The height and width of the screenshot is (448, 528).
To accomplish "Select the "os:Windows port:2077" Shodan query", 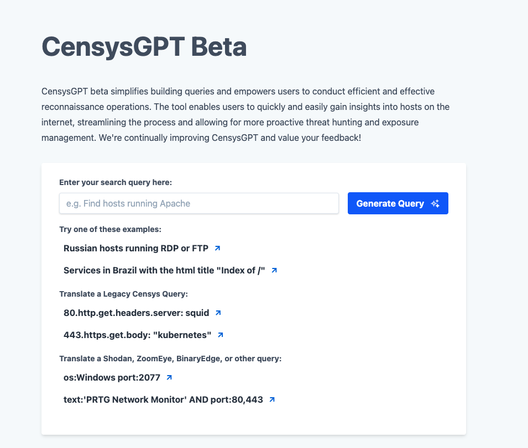I will (111, 377).
